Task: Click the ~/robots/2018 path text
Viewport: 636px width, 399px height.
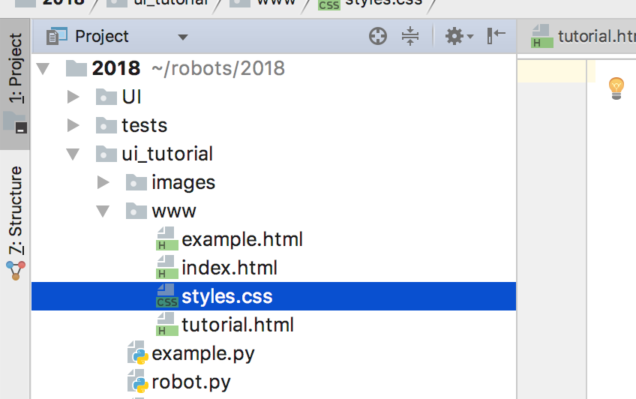Action: (218, 68)
